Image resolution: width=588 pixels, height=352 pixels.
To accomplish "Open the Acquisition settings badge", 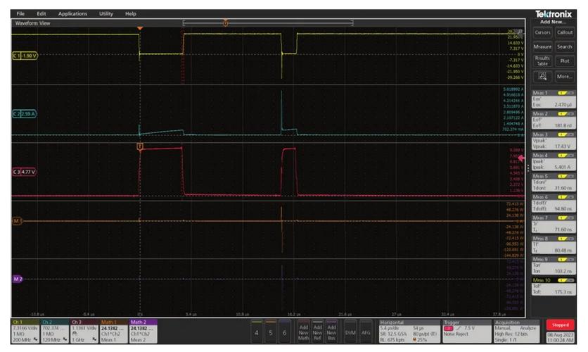I will tap(517, 331).
